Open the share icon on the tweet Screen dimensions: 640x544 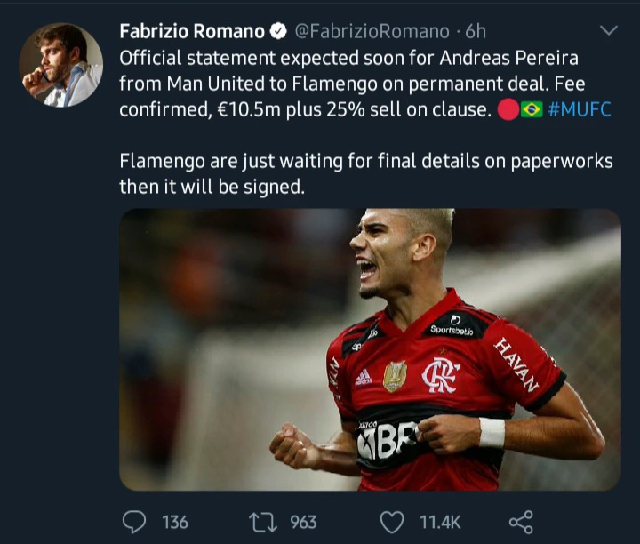521,522
